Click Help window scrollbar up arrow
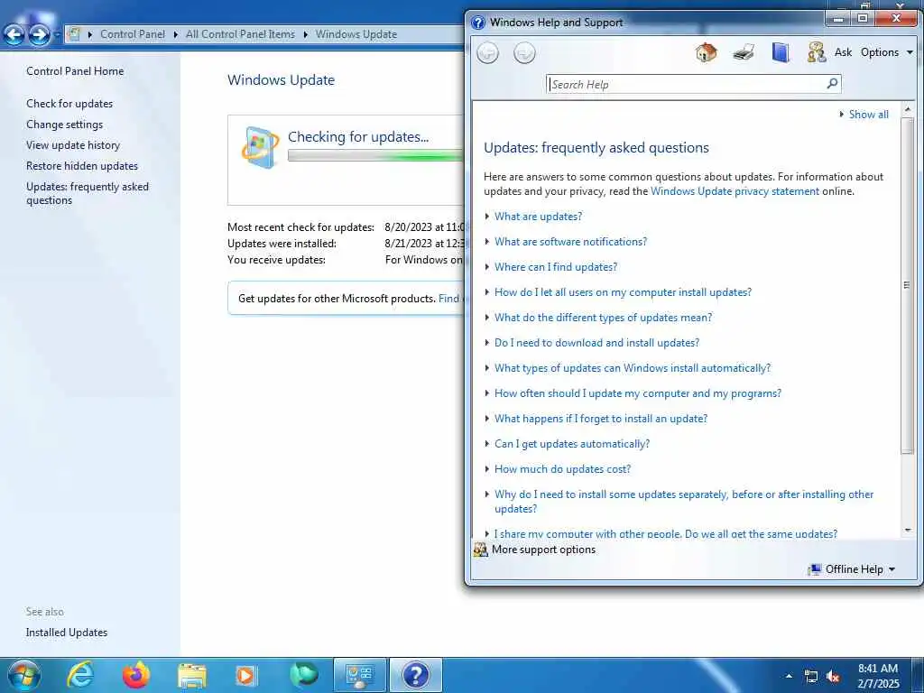 pyautogui.click(x=908, y=109)
